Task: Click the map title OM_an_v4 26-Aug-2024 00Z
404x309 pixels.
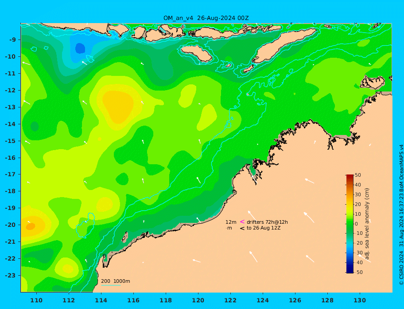Action: click(x=206, y=18)
